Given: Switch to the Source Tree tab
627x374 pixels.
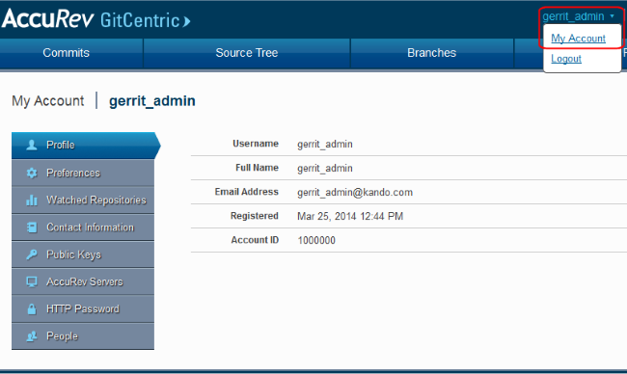Looking at the screenshot, I should tap(247, 53).
